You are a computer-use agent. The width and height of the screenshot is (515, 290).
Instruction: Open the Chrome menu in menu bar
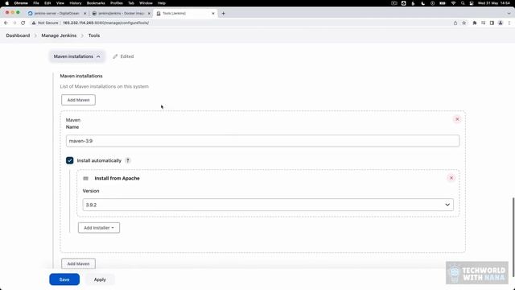tap(21, 3)
